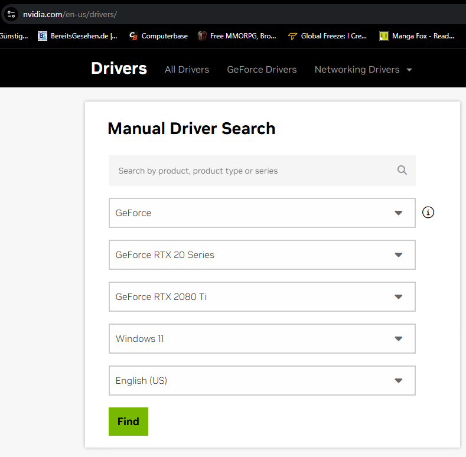Screen dimensions: 466x457
Task: Open the BereitsGesehen.de bookmark
Action: (x=77, y=36)
